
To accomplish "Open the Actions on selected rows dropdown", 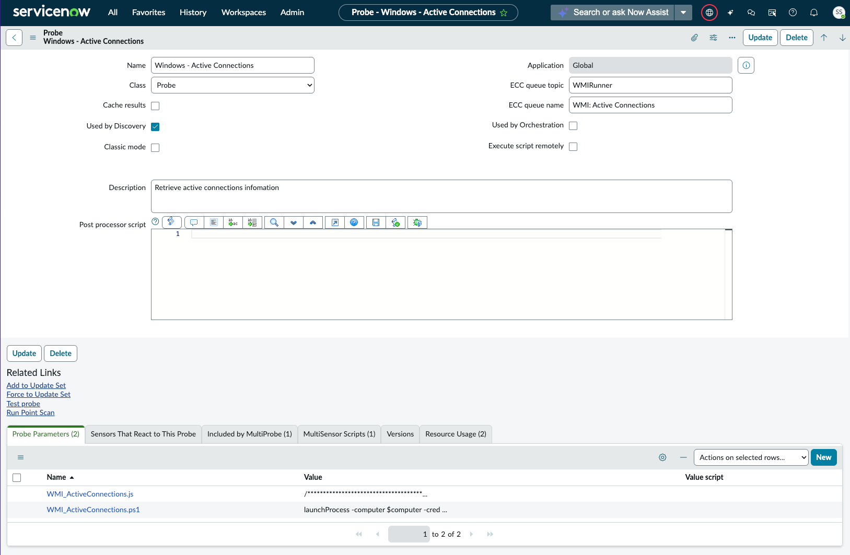I will click(x=751, y=457).
